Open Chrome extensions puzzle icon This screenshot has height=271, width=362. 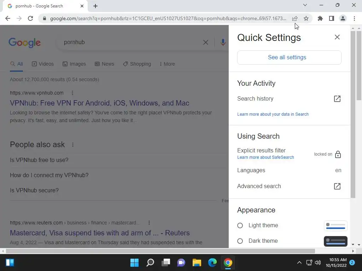320,18
